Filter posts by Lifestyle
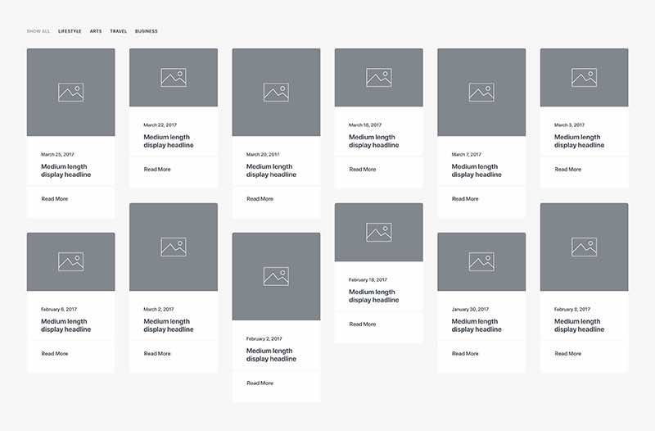The height and width of the screenshot is (431, 655). tap(70, 31)
